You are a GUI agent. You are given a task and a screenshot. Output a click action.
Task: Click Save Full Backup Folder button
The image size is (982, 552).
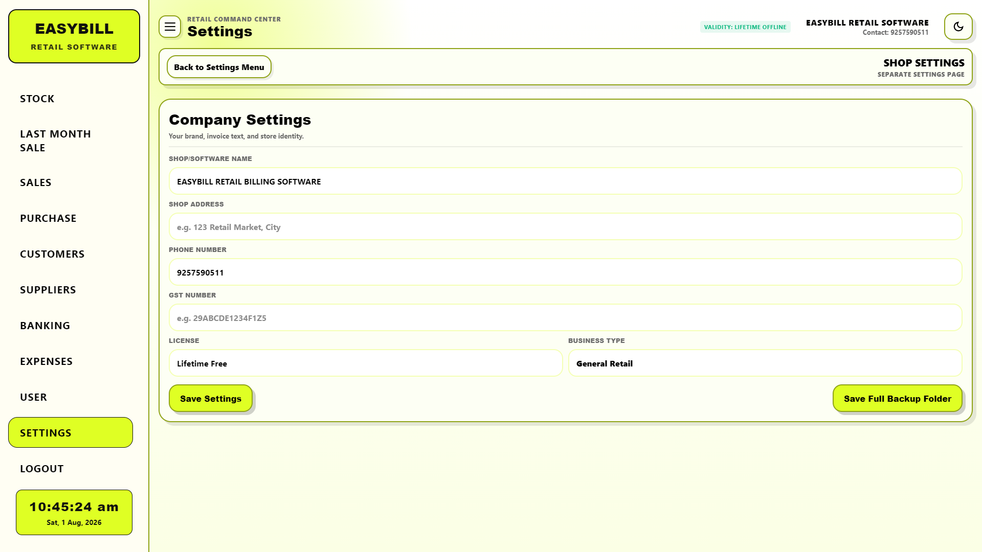(x=897, y=398)
